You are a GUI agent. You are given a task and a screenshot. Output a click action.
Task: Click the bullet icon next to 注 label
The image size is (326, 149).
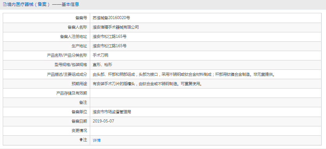point(81,140)
